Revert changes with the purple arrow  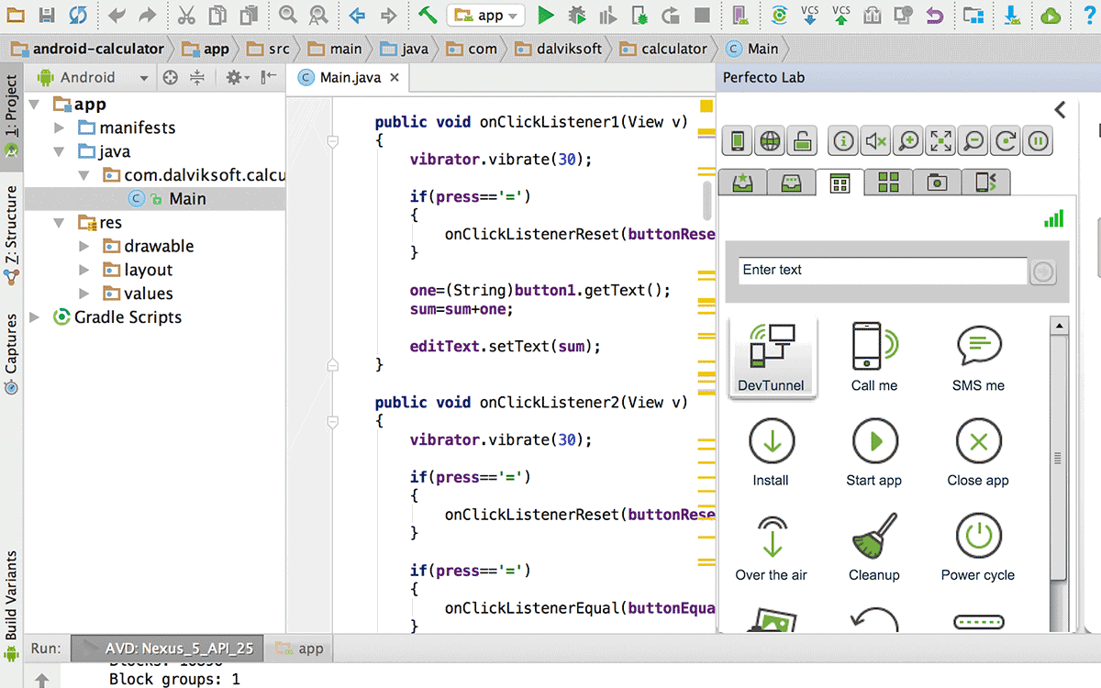[934, 15]
